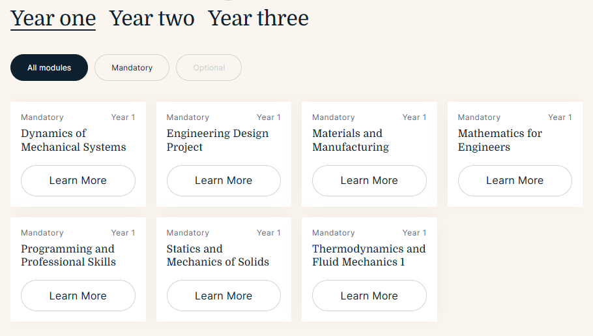Learn More about Engineering Design Project
Image resolution: width=593 pixels, height=336 pixels.
[x=224, y=181]
